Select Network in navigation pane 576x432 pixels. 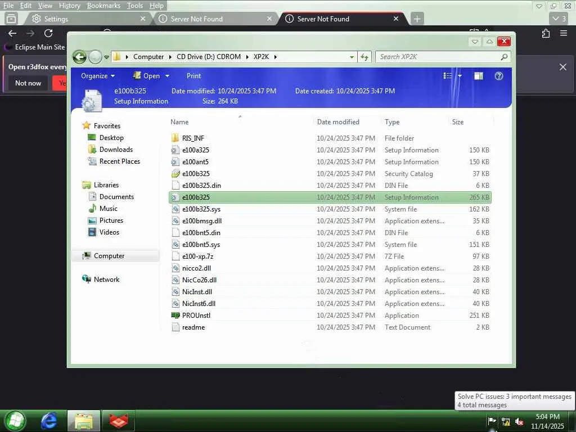[x=106, y=280]
